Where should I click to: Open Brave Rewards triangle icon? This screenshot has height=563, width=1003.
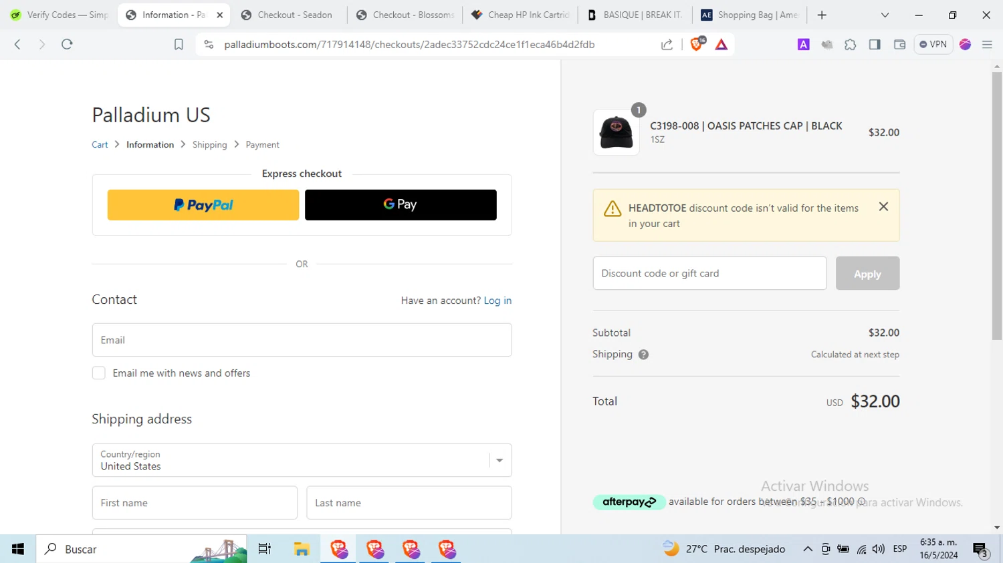(x=721, y=44)
